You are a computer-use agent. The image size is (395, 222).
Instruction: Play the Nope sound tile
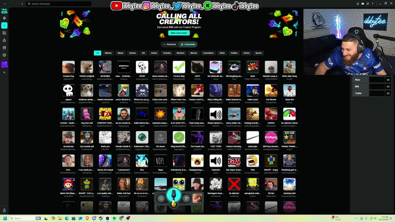pos(160,161)
